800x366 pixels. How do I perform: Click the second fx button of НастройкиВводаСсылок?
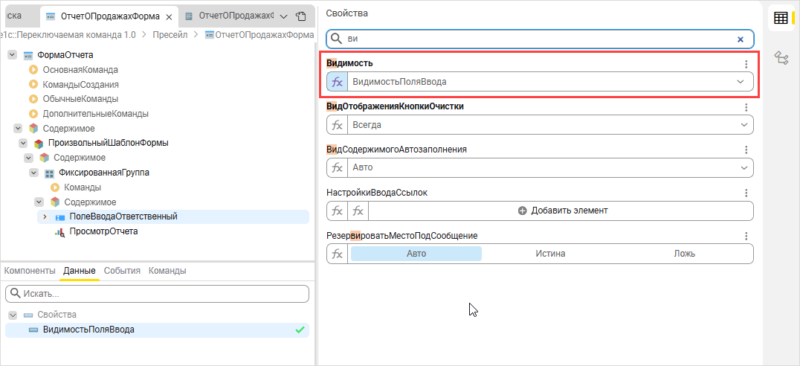(x=358, y=211)
